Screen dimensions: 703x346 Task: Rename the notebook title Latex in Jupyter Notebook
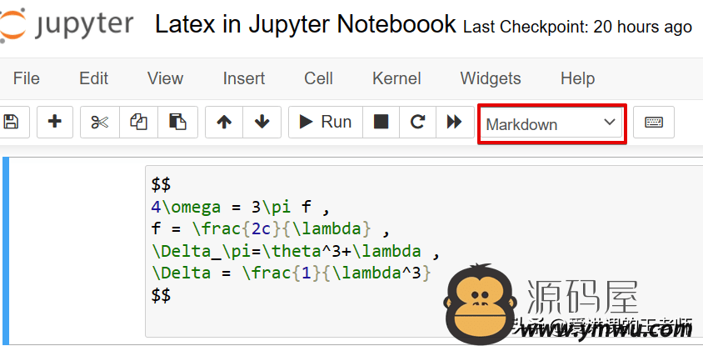tap(306, 24)
